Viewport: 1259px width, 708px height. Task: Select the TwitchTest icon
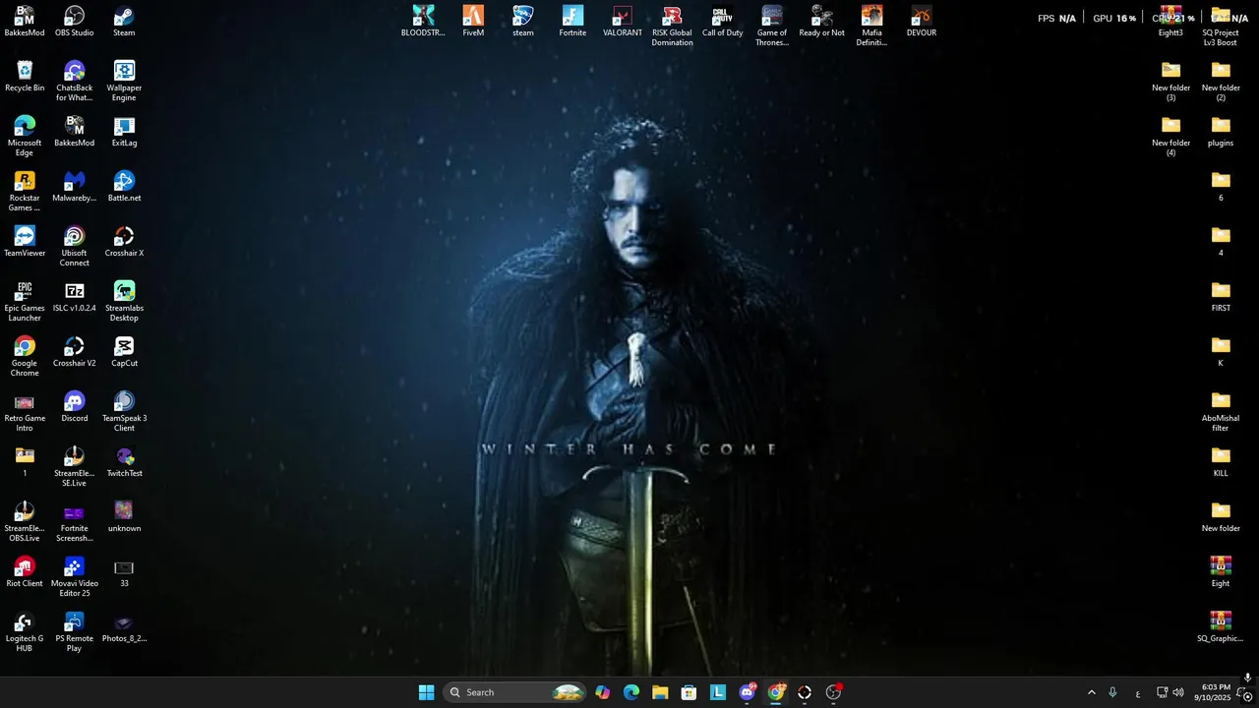124,462
